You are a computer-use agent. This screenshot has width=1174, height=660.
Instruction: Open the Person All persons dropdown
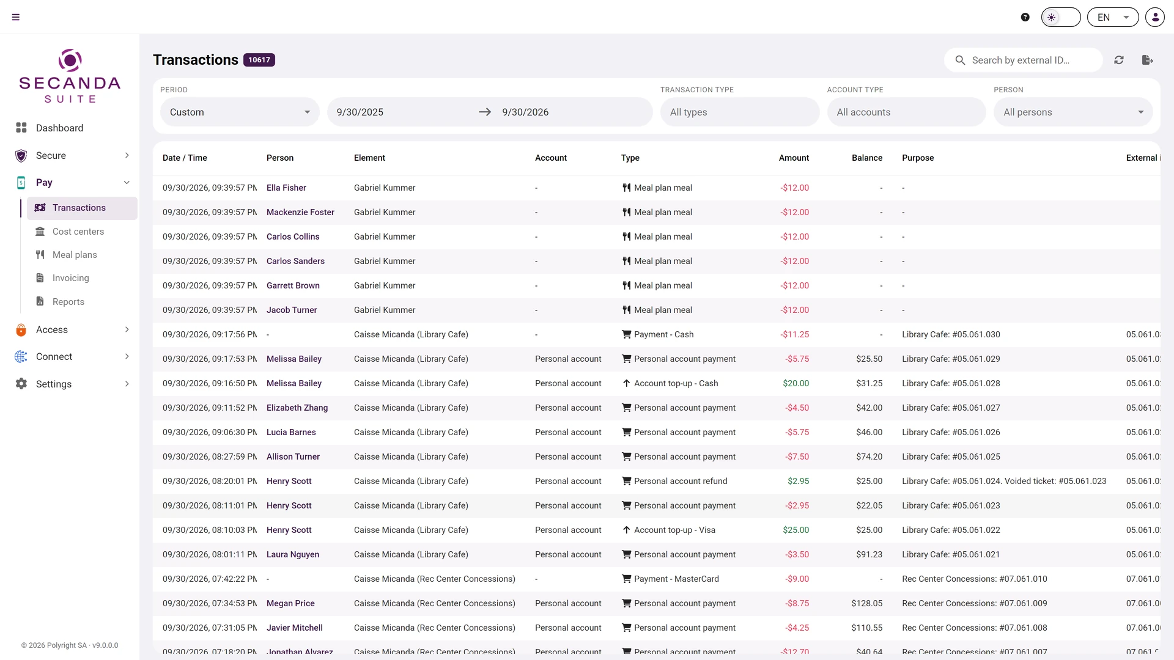tap(1073, 112)
